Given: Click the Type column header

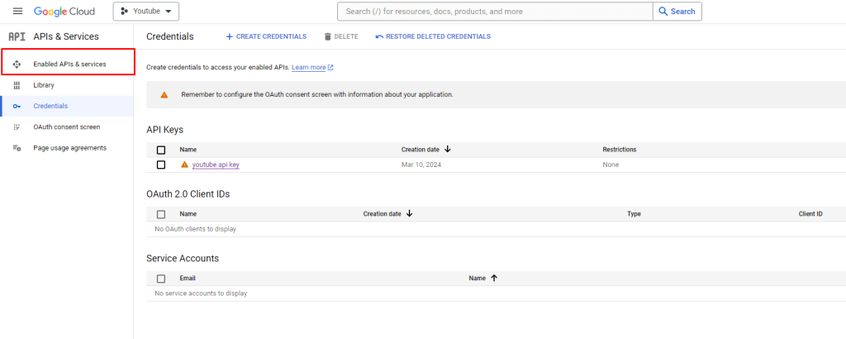Looking at the screenshot, I should [634, 214].
